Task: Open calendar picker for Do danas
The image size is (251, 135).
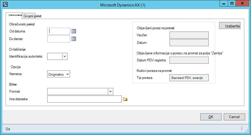Action: point(74,39)
